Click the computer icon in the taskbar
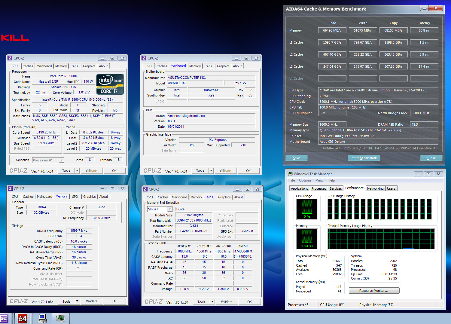The height and width of the screenshot is (324, 451). pyautogui.click(x=42, y=318)
